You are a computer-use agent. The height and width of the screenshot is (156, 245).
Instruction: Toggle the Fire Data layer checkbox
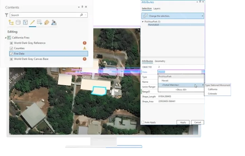coord(11,54)
